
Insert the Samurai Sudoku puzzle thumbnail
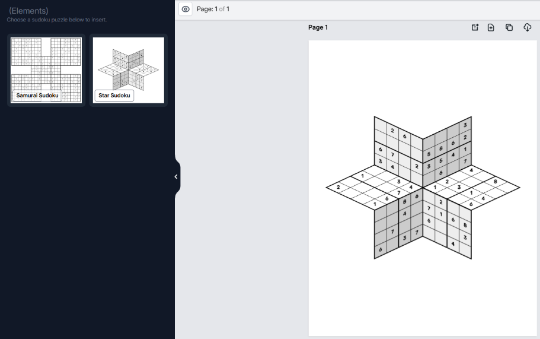46,63
